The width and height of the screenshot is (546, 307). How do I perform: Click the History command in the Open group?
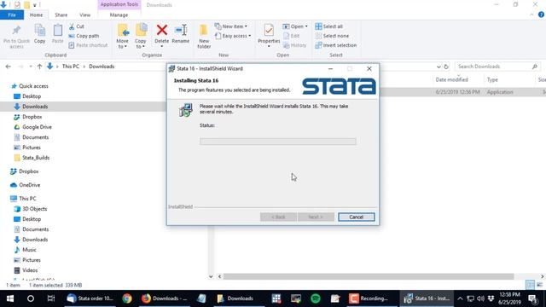(295, 45)
